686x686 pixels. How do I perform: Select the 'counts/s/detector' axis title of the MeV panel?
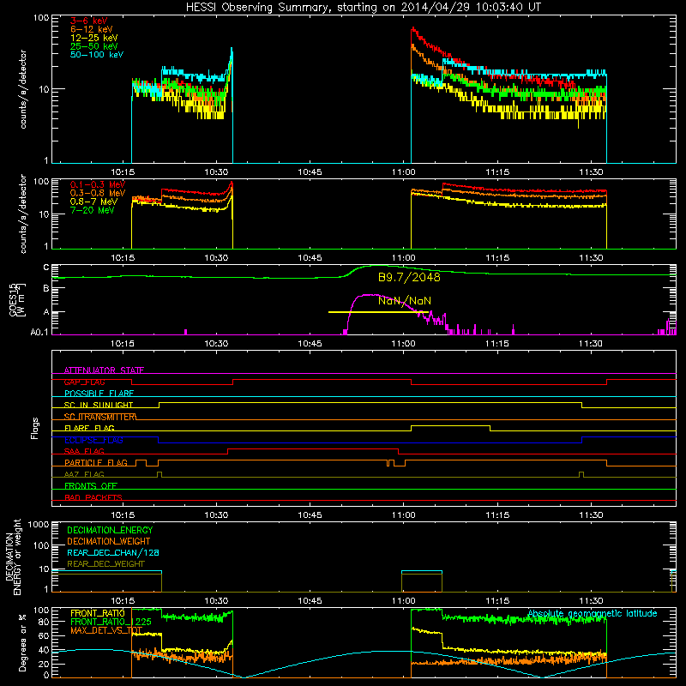point(23,214)
